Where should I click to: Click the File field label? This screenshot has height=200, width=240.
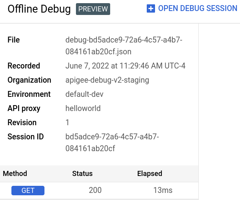(x=14, y=40)
